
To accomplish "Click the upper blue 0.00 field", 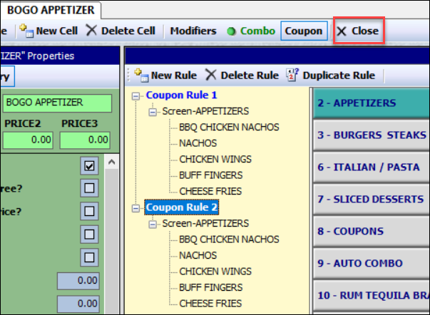I will [78, 281].
